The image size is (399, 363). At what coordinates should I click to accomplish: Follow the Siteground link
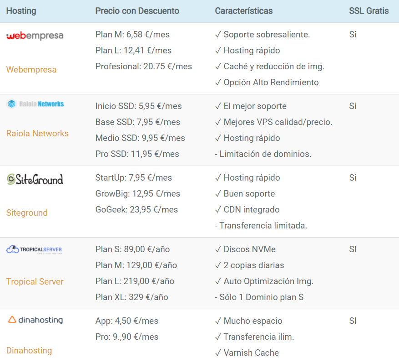coord(27,213)
